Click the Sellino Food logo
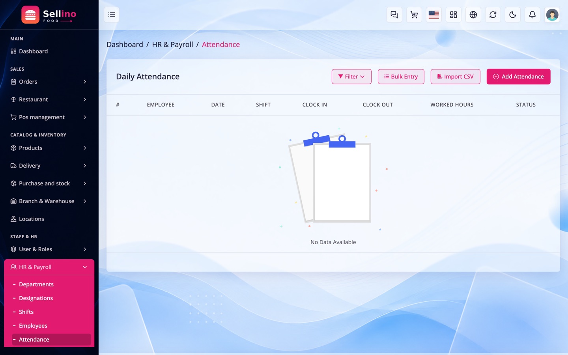This screenshot has width=568, height=355. point(49,15)
